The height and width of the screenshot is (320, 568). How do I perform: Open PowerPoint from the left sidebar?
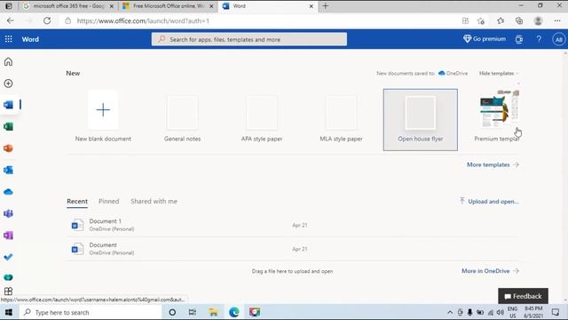8,148
